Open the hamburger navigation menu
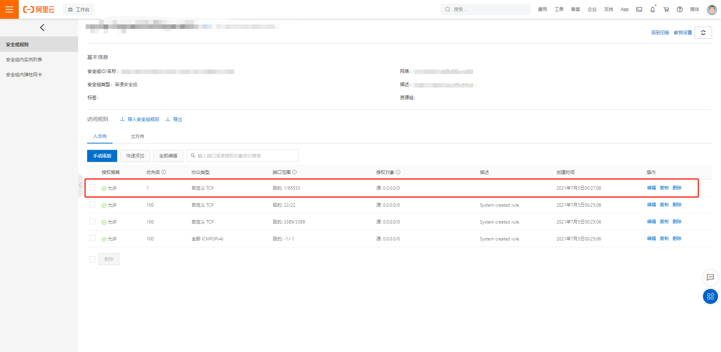Image resolution: width=721 pixels, height=352 pixels. tap(9, 9)
